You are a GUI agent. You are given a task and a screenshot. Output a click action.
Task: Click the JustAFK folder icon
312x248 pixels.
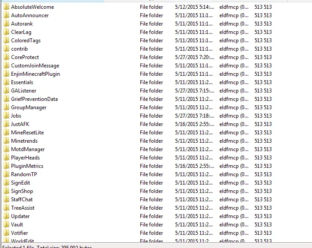coord(6,124)
